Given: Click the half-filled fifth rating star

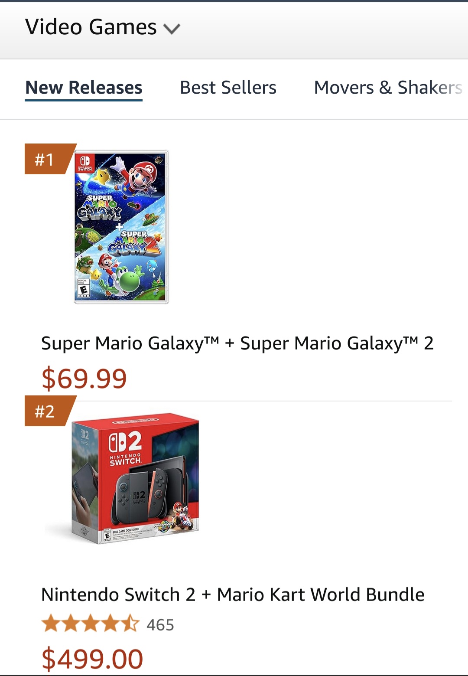Looking at the screenshot, I should point(130,624).
